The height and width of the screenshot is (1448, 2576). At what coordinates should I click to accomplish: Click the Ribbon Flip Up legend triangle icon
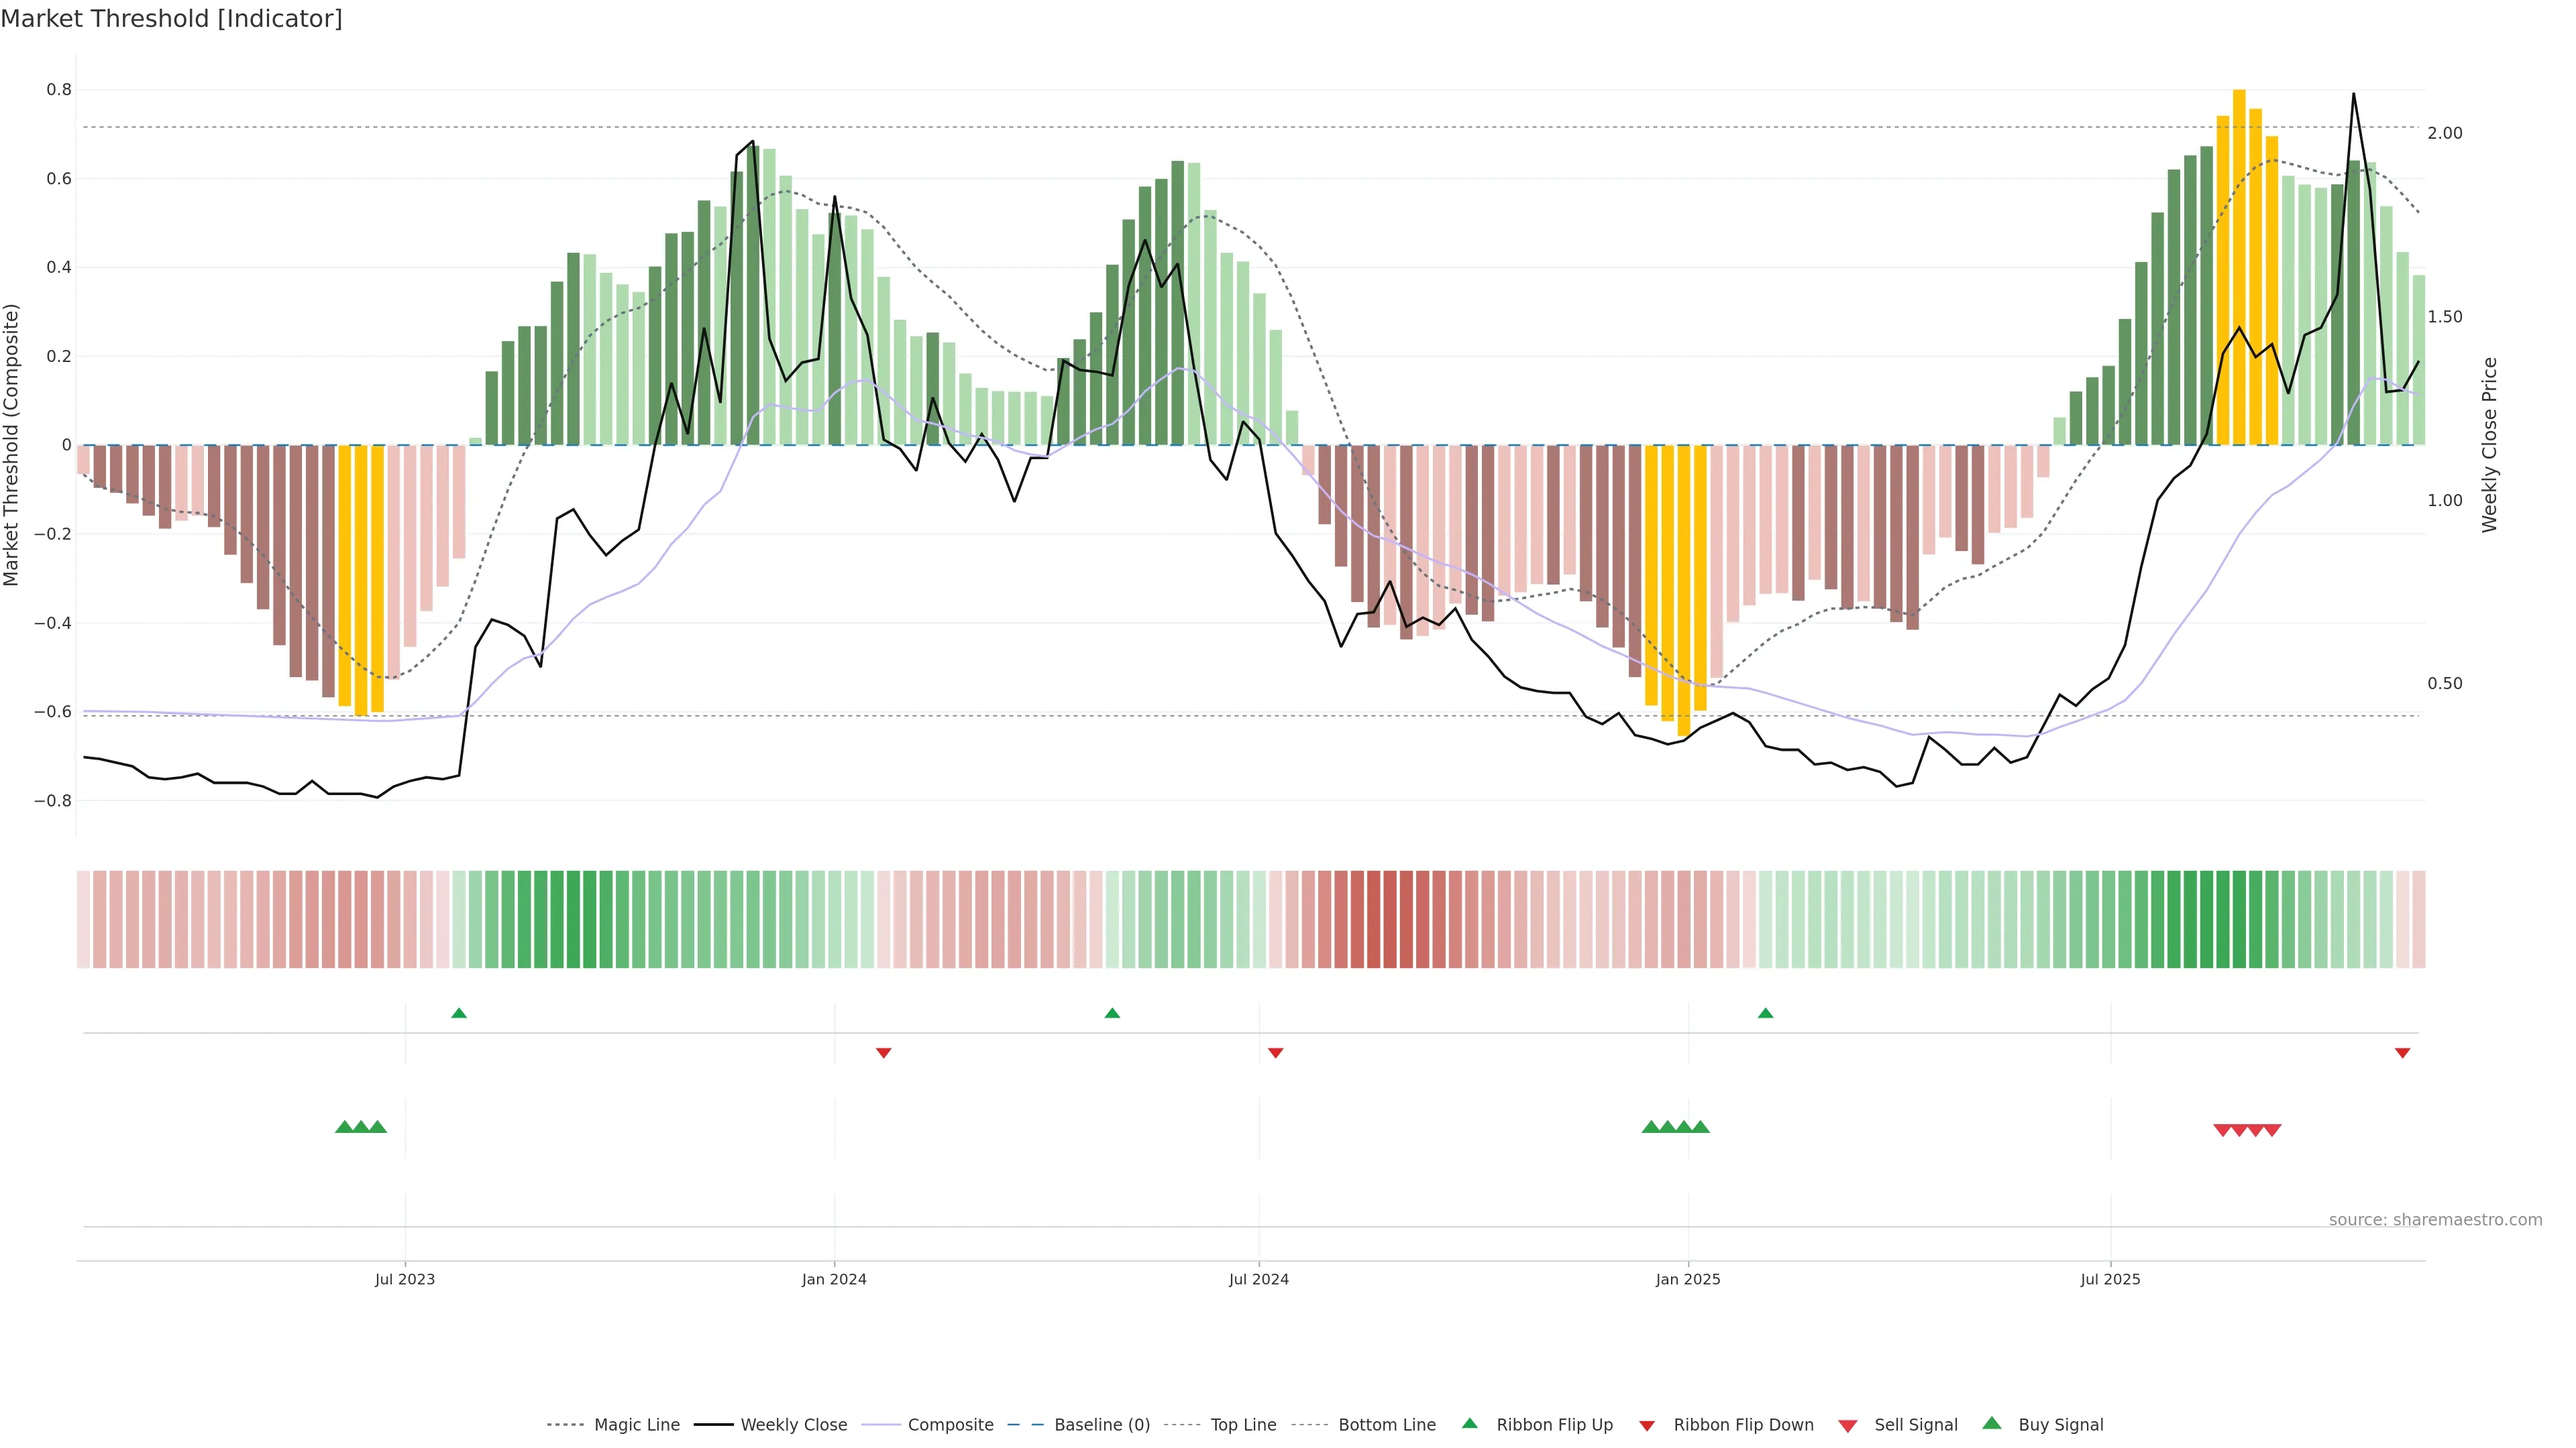click(1469, 1423)
